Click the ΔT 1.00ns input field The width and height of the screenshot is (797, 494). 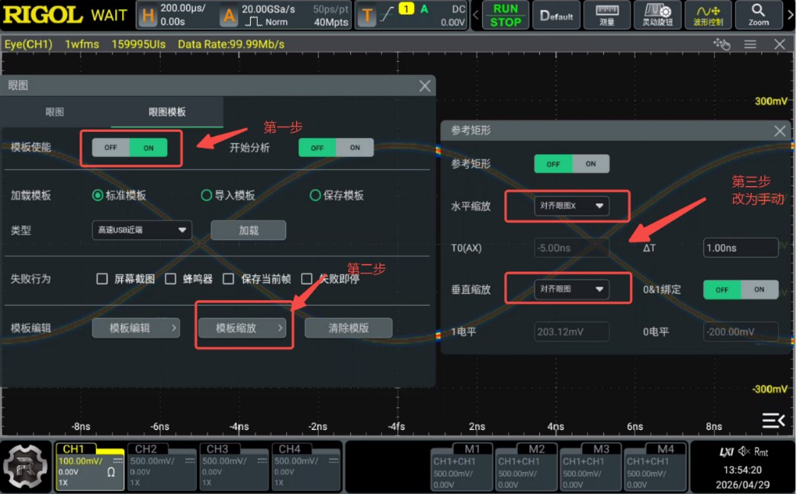741,248
